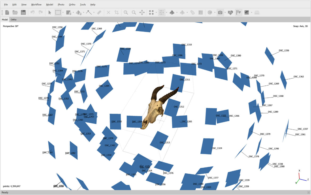Viewport: 311px width, 195px height.
Task: Open the Workflow menu
Action: (x=36, y=5)
